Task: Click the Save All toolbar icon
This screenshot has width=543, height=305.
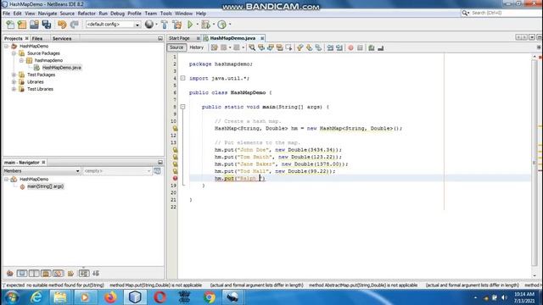Action: [47, 25]
